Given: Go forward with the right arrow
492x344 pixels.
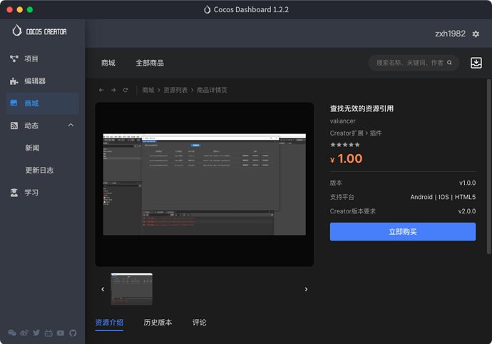Looking at the screenshot, I should 113,90.
